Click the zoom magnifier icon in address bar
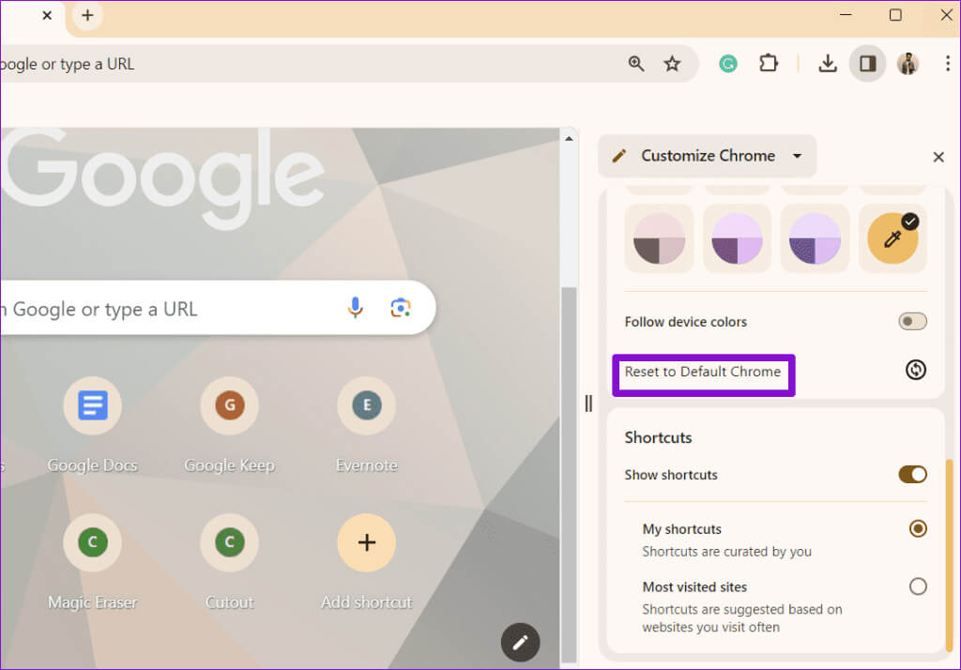The width and height of the screenshot is (961, 670). pyautogui.click(x=635, y=63)
